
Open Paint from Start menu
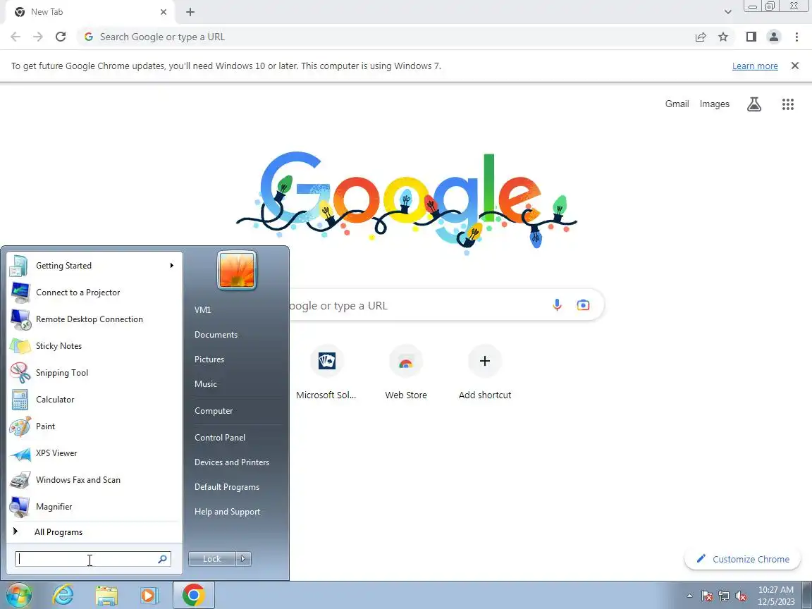(x=94, y=426)
